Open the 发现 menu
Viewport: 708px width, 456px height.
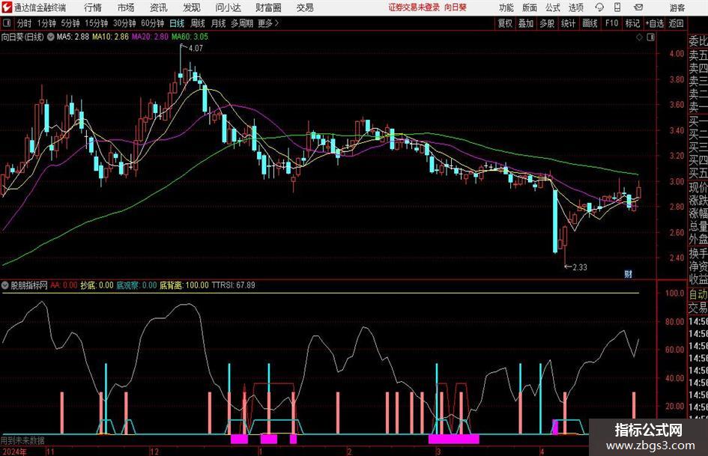click(x=192, y=7)
